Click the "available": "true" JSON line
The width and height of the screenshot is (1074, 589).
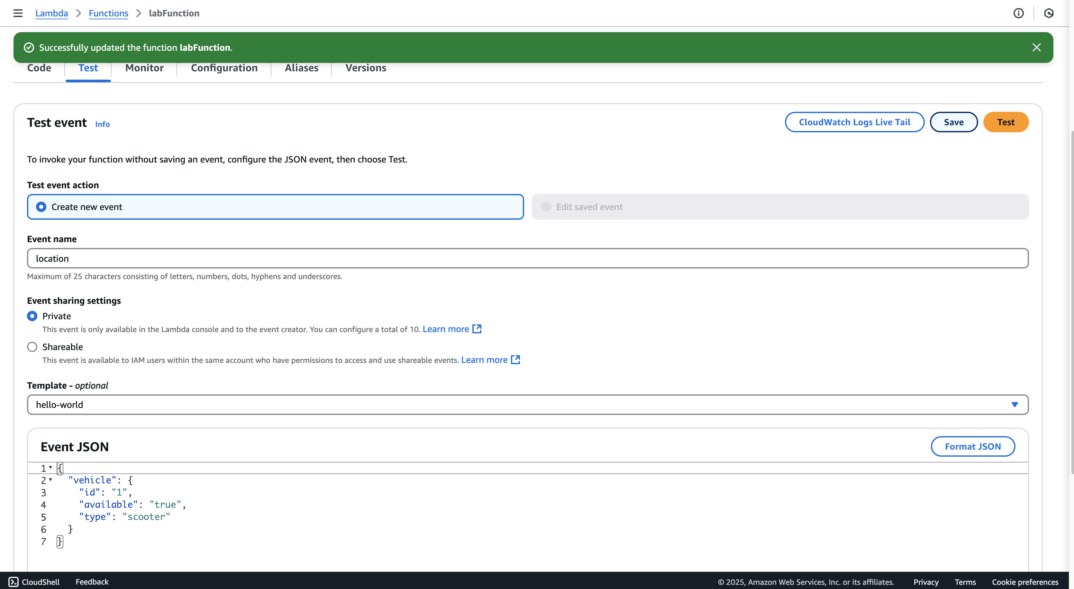click(132, 505)
